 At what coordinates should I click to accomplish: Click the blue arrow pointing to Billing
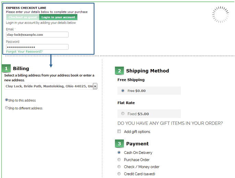pos(51,61)
